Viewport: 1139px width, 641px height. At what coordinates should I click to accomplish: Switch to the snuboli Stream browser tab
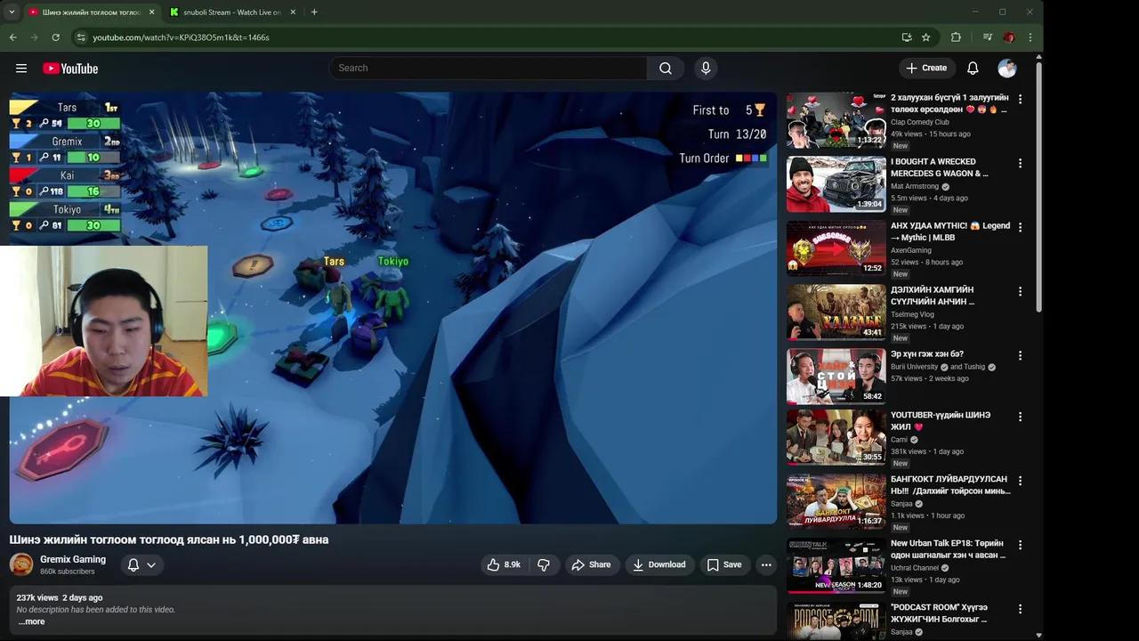232,12
